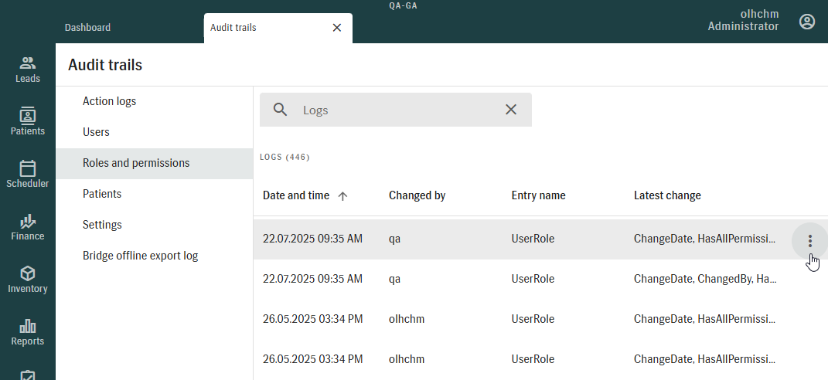Focus the Logs search input field
This screenshot has height=380, width=828.
point(396,110)
